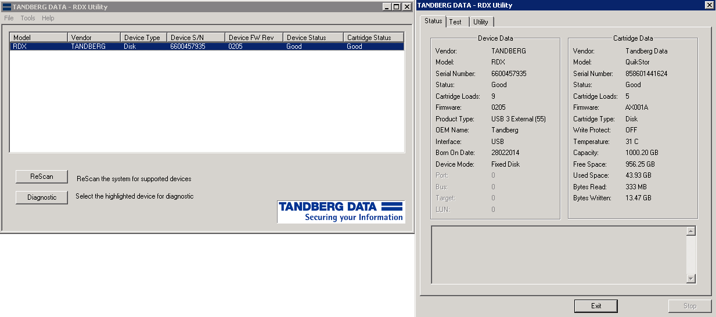
Task: Click the Device Status column header
Action: (x=314, y=38)
